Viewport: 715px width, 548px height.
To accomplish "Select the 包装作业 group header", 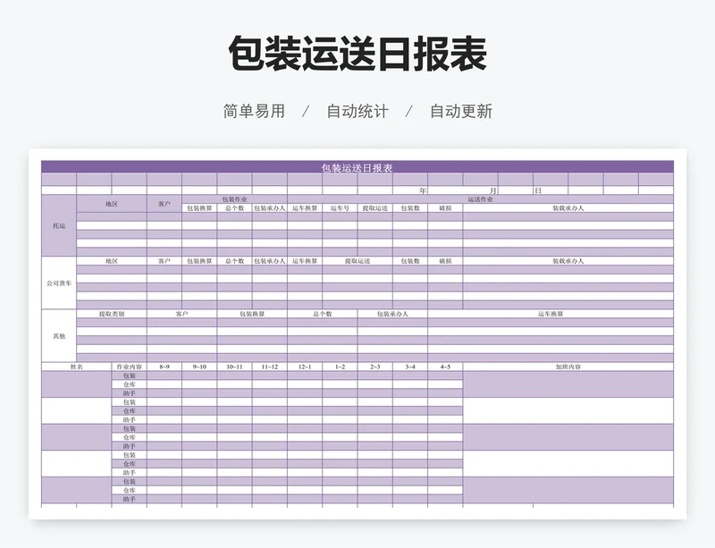I will [234, 199].
